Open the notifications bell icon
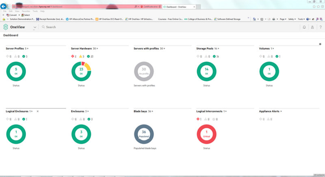Viewport: 325px width, 177px height. coord(304,27)
